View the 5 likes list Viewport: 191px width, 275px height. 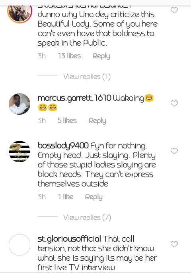click(x=67, y=121)
